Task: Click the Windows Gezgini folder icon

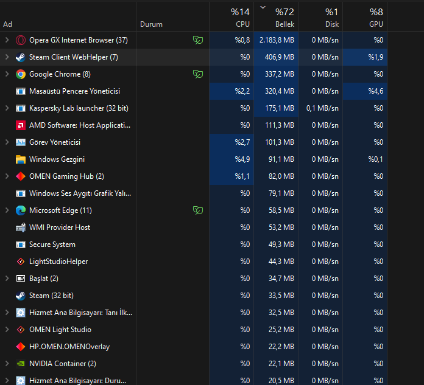Action: (21, 159)
